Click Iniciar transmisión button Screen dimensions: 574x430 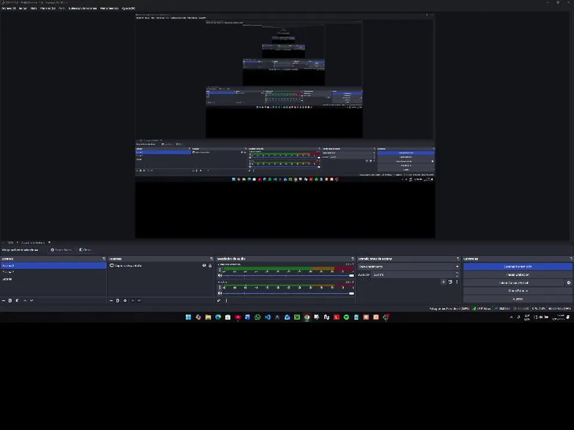[518, 266]
